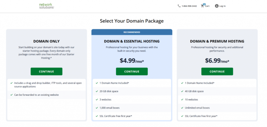Click the 1,000 email boxes feature row
This screenshot has width=267, height=127.
coord(132,108)
